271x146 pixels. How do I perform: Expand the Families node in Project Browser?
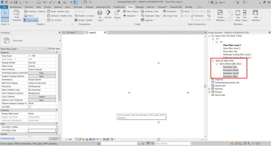pos(209,89)
